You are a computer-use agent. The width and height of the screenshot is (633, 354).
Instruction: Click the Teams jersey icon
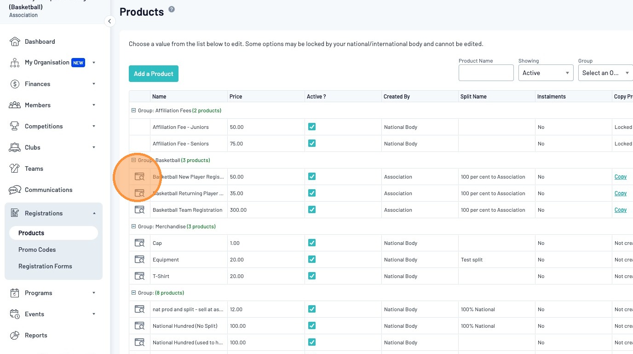15,168
